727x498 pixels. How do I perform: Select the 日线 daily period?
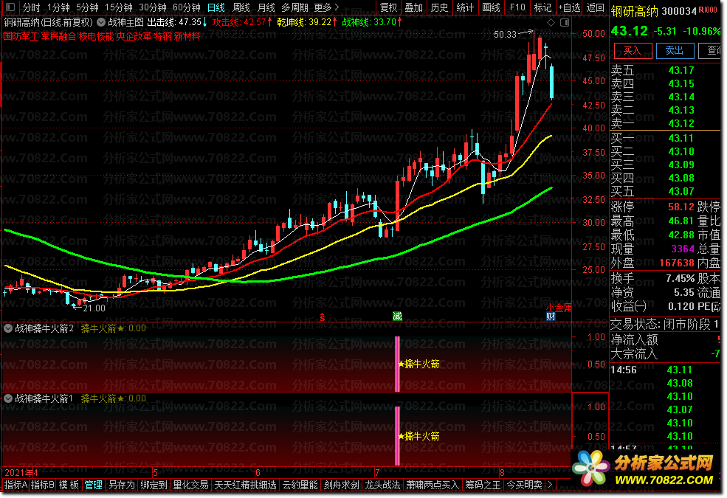(x=216, y=7)
